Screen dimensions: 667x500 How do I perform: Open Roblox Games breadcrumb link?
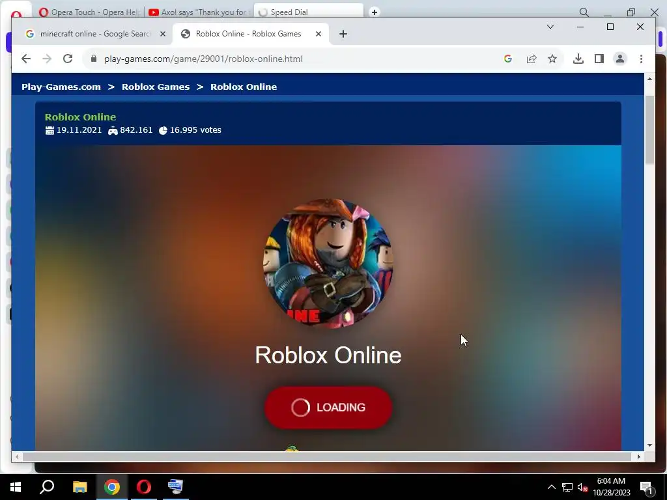tap(156, 87)
